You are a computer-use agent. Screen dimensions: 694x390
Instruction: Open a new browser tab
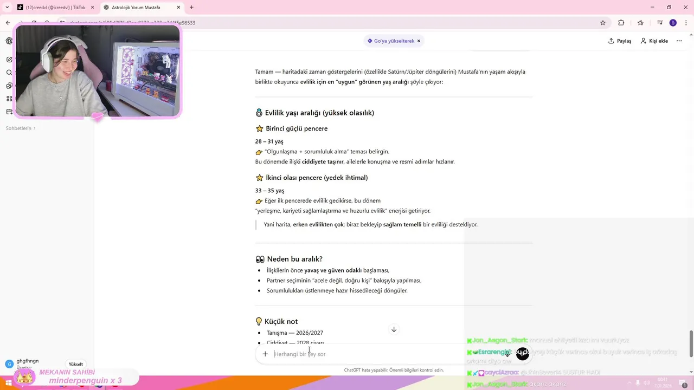(191, 8)
